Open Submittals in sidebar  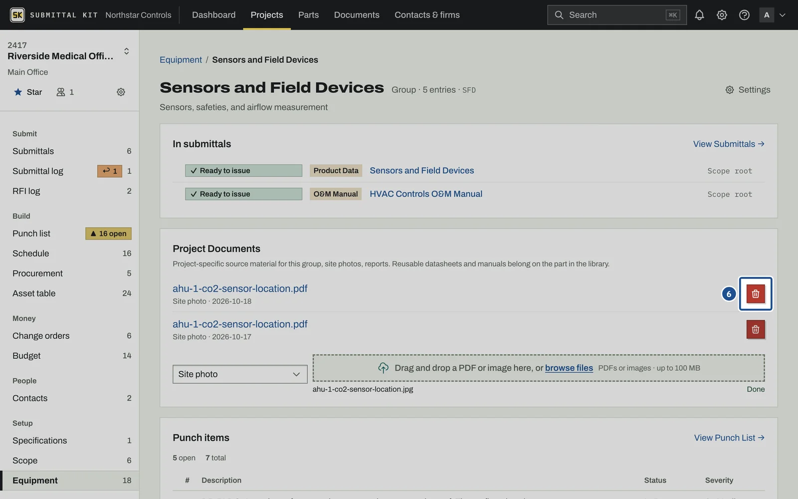point(70,151)
